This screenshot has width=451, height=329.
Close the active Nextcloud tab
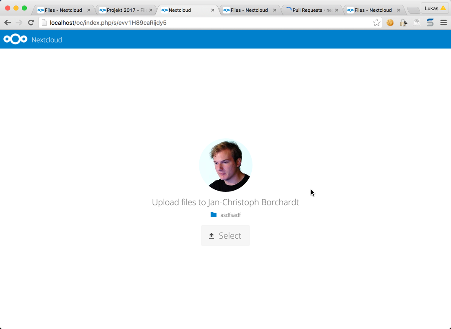click(213, 10)
